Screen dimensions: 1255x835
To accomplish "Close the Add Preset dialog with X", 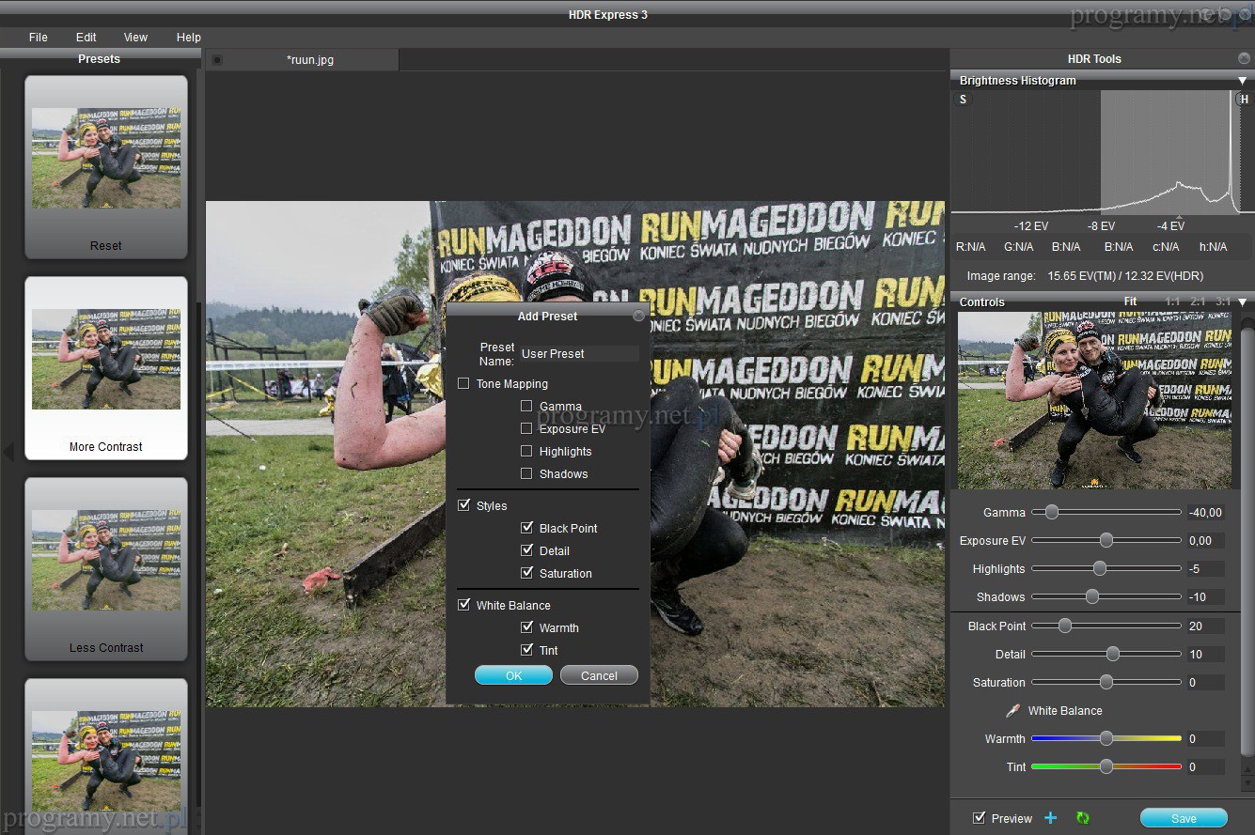I will [639, 317].
